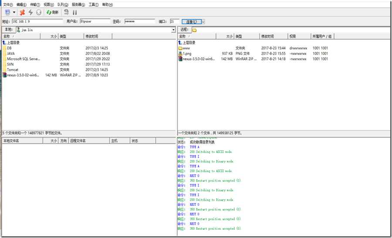This screenshot has height=238, width=392.
Task: Click queue column header 主机
Action: coord(120,141)
